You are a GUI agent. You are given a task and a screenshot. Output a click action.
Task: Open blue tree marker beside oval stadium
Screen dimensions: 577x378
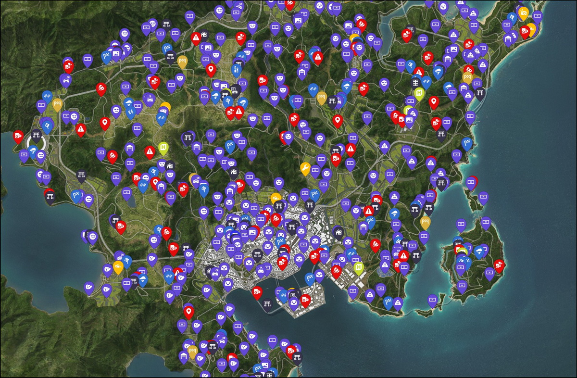33,152
